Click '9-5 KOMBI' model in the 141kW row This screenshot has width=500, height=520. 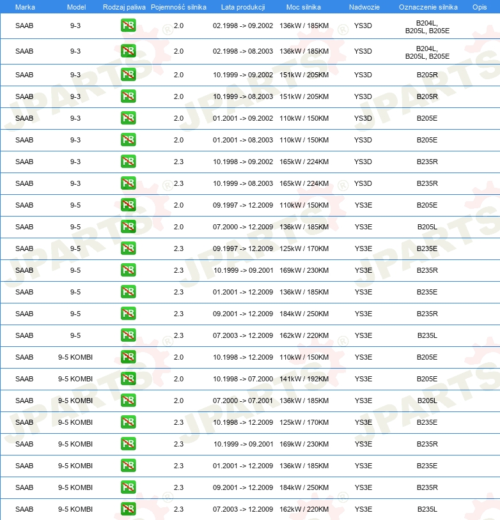[75, 379]
